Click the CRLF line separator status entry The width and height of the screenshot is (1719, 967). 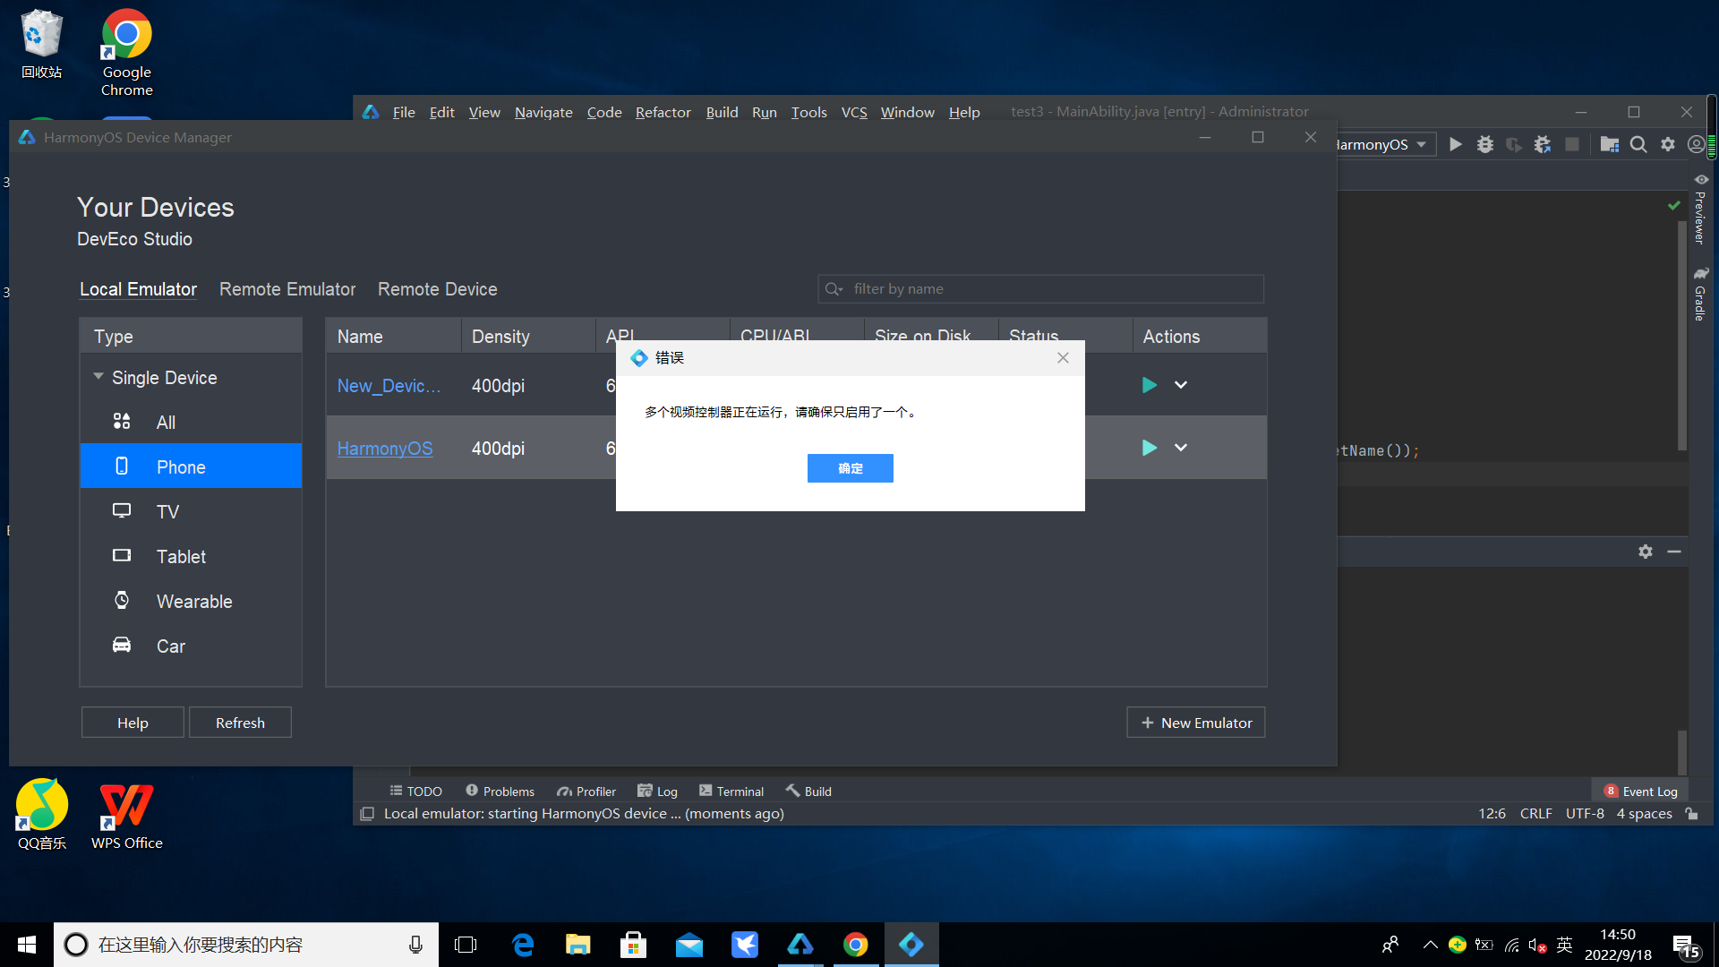1536,813
